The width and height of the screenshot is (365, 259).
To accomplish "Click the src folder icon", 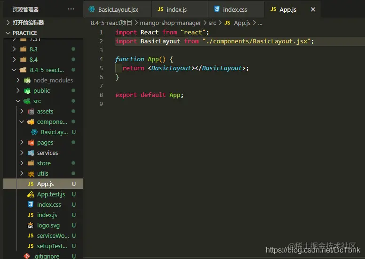I will tap(27, 101).
